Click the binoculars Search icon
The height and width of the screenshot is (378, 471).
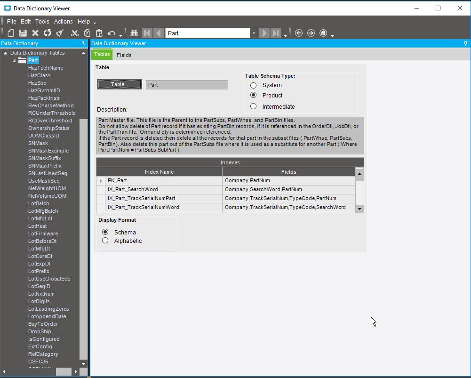(x=134, y=33)
